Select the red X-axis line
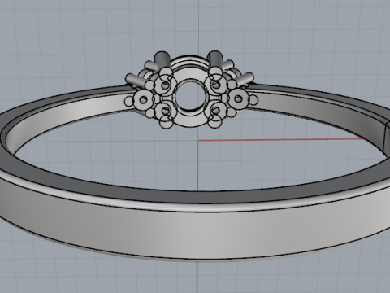The image size is (390, 293). 280,139
